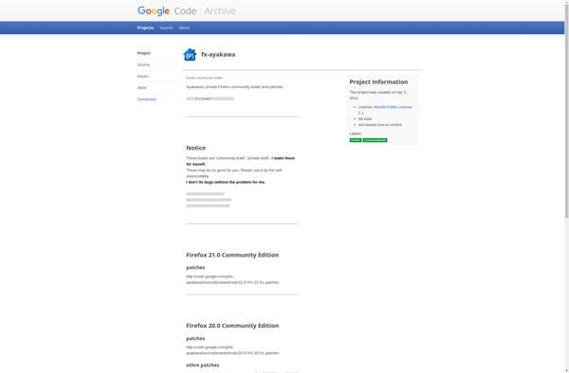Click the green firefox label
Image resolution: width=569 pixels, height=373 pixels.
(356, 140)
